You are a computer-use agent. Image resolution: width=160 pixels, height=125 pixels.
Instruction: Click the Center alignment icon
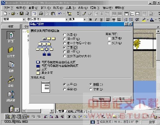tap(114, 20)
